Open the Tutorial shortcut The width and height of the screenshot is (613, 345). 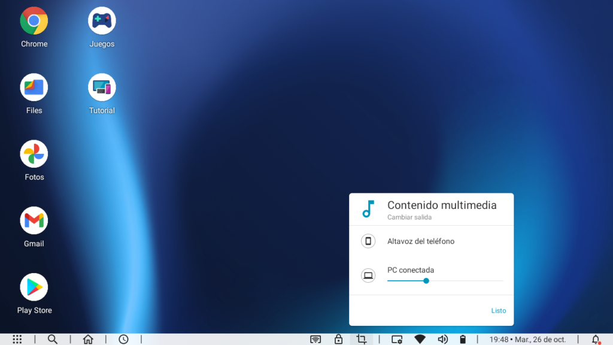(102, 87)
